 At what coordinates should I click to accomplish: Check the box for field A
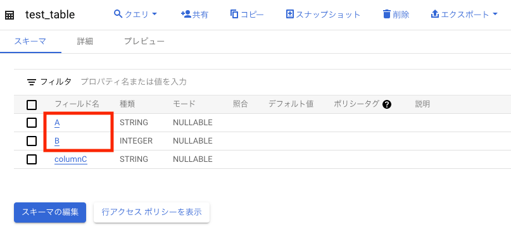coord(32,123)
